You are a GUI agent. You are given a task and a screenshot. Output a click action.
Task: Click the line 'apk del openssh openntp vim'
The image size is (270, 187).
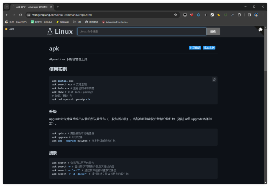click(71, 99)
